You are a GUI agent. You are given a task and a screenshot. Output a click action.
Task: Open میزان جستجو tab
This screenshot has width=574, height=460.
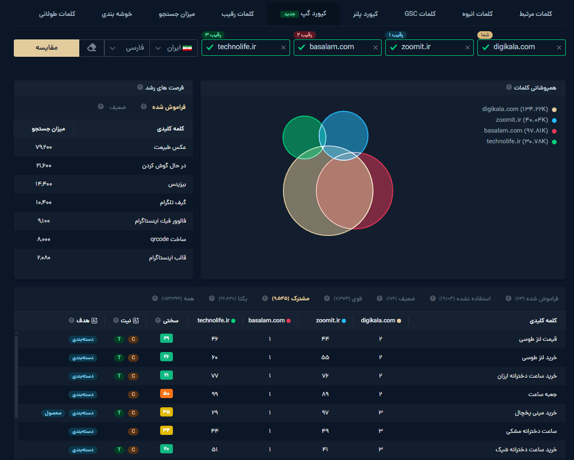(177, 14)
